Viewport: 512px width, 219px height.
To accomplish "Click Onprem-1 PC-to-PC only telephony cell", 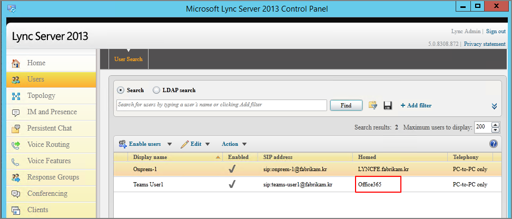I will [x=470, y=170].
